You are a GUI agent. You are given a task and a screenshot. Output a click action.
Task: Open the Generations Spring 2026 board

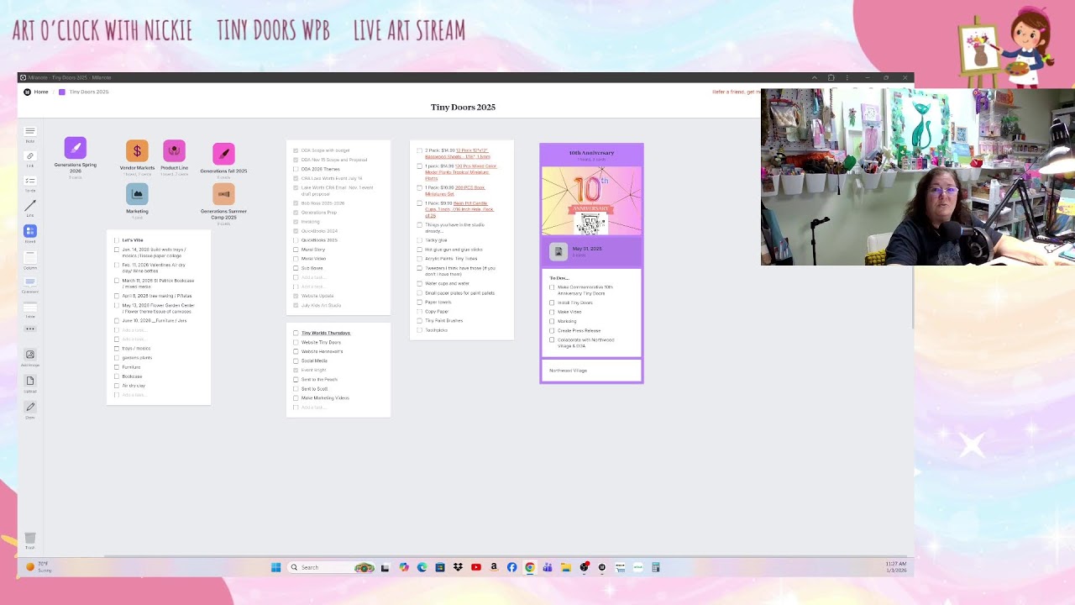click(x=76, y=148)
